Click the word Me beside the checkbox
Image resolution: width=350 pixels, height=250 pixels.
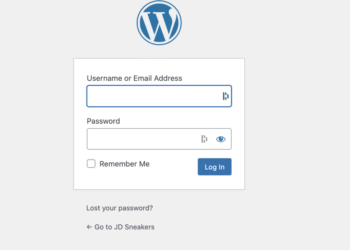(x=144, y=164)
